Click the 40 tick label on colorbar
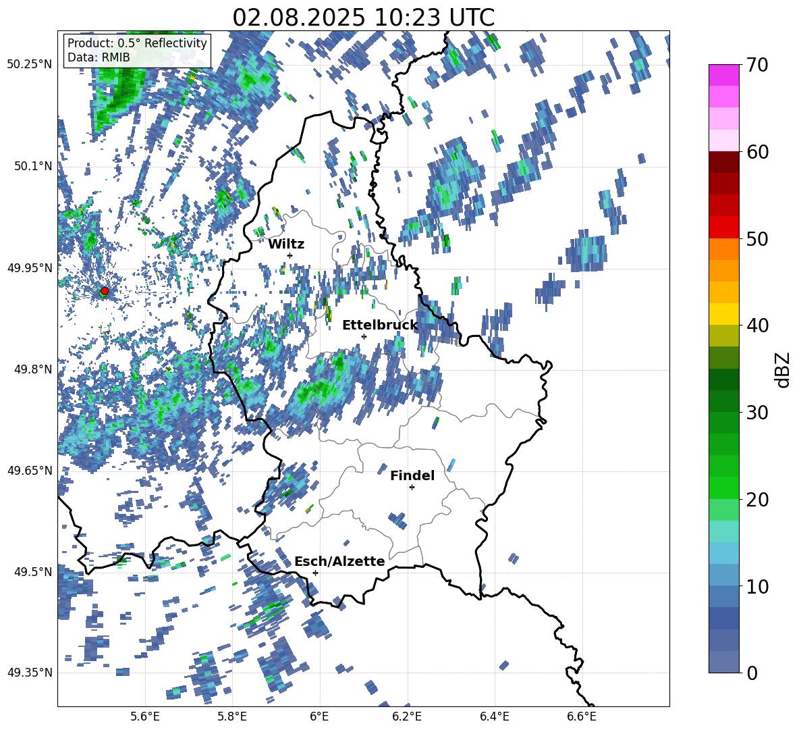Image resolution: width=799 pixels, height=730 pixels. coord(758,325)
